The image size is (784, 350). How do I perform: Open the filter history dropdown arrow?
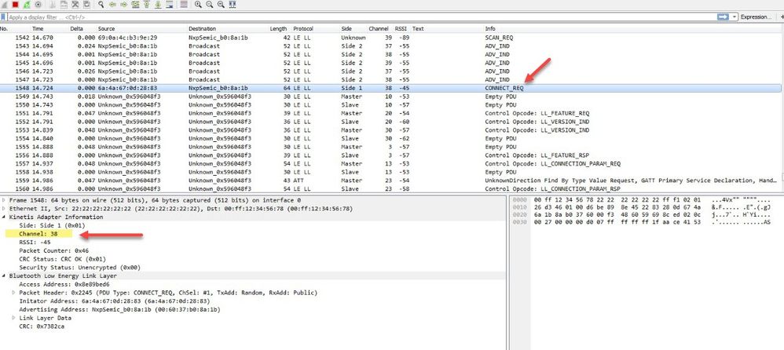click(734, 17)
